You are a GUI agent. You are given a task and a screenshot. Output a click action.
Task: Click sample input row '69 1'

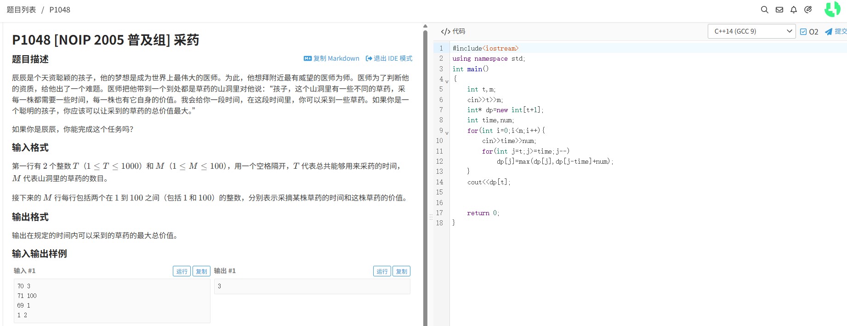click(24, 305)
